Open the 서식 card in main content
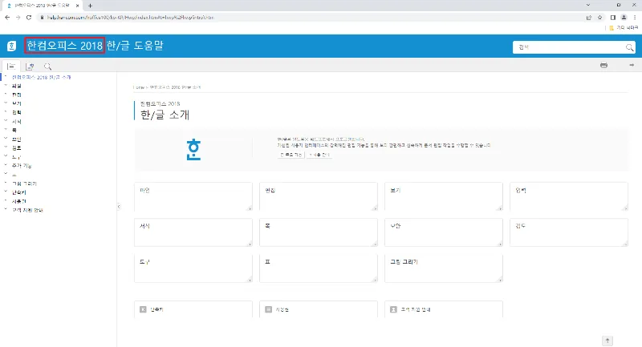 click(x=193, y=232)
